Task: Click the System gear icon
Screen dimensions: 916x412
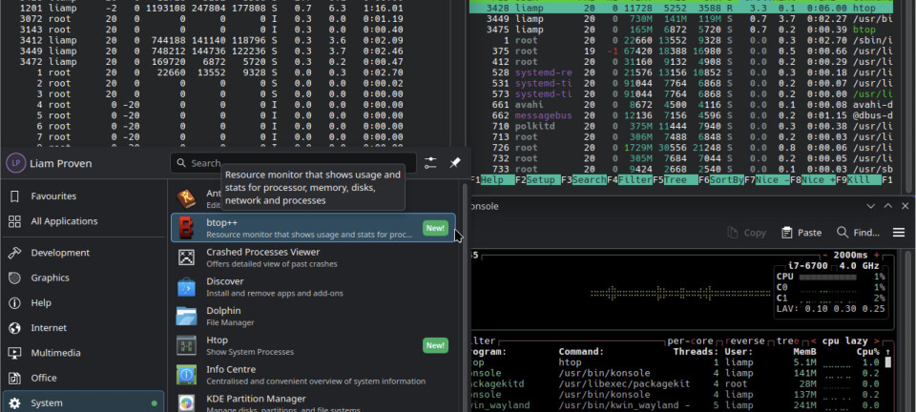Action: click(x=15, y=403)
